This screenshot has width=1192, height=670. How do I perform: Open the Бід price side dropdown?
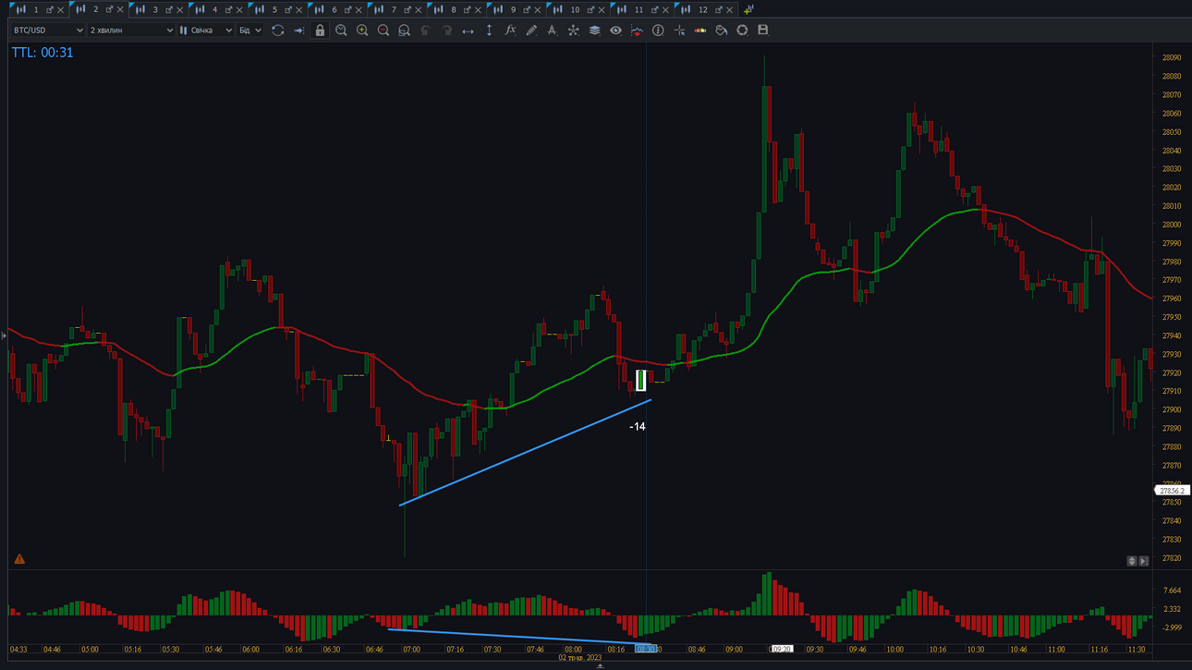pos(250,30)
